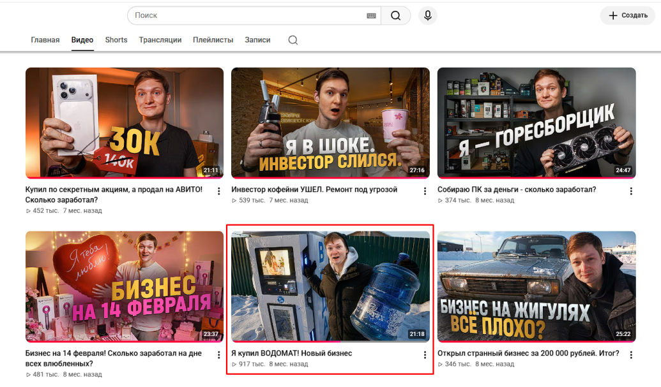Image resolution: width=661 pixels, height=387 pixels.
Task: Open options menu for 'Открыл странный бизнес' video
Action: coord(631,355)
